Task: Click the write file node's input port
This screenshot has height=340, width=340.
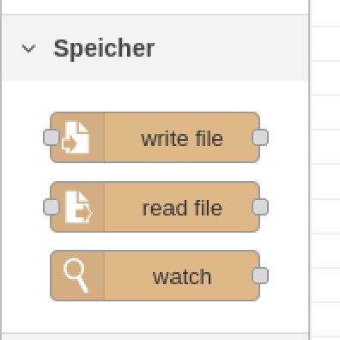Action: 52,137
